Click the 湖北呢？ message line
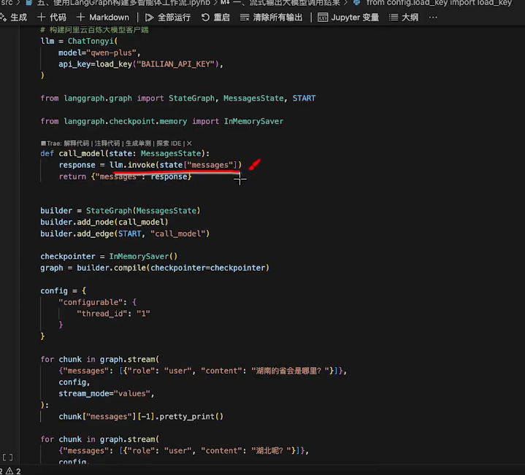Viewport: 525px width, 475px height. click(x=183, y=451)
